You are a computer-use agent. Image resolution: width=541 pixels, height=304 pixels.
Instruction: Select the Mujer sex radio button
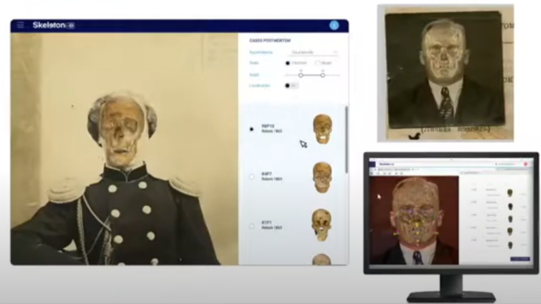coord(317,63)
